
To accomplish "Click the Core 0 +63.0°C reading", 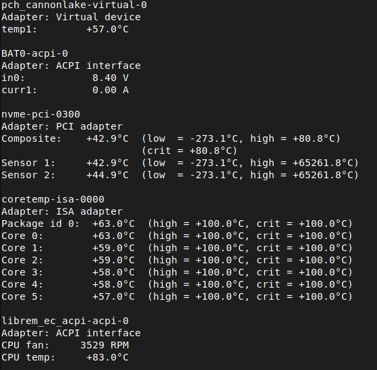I will [x=113, y=236].
